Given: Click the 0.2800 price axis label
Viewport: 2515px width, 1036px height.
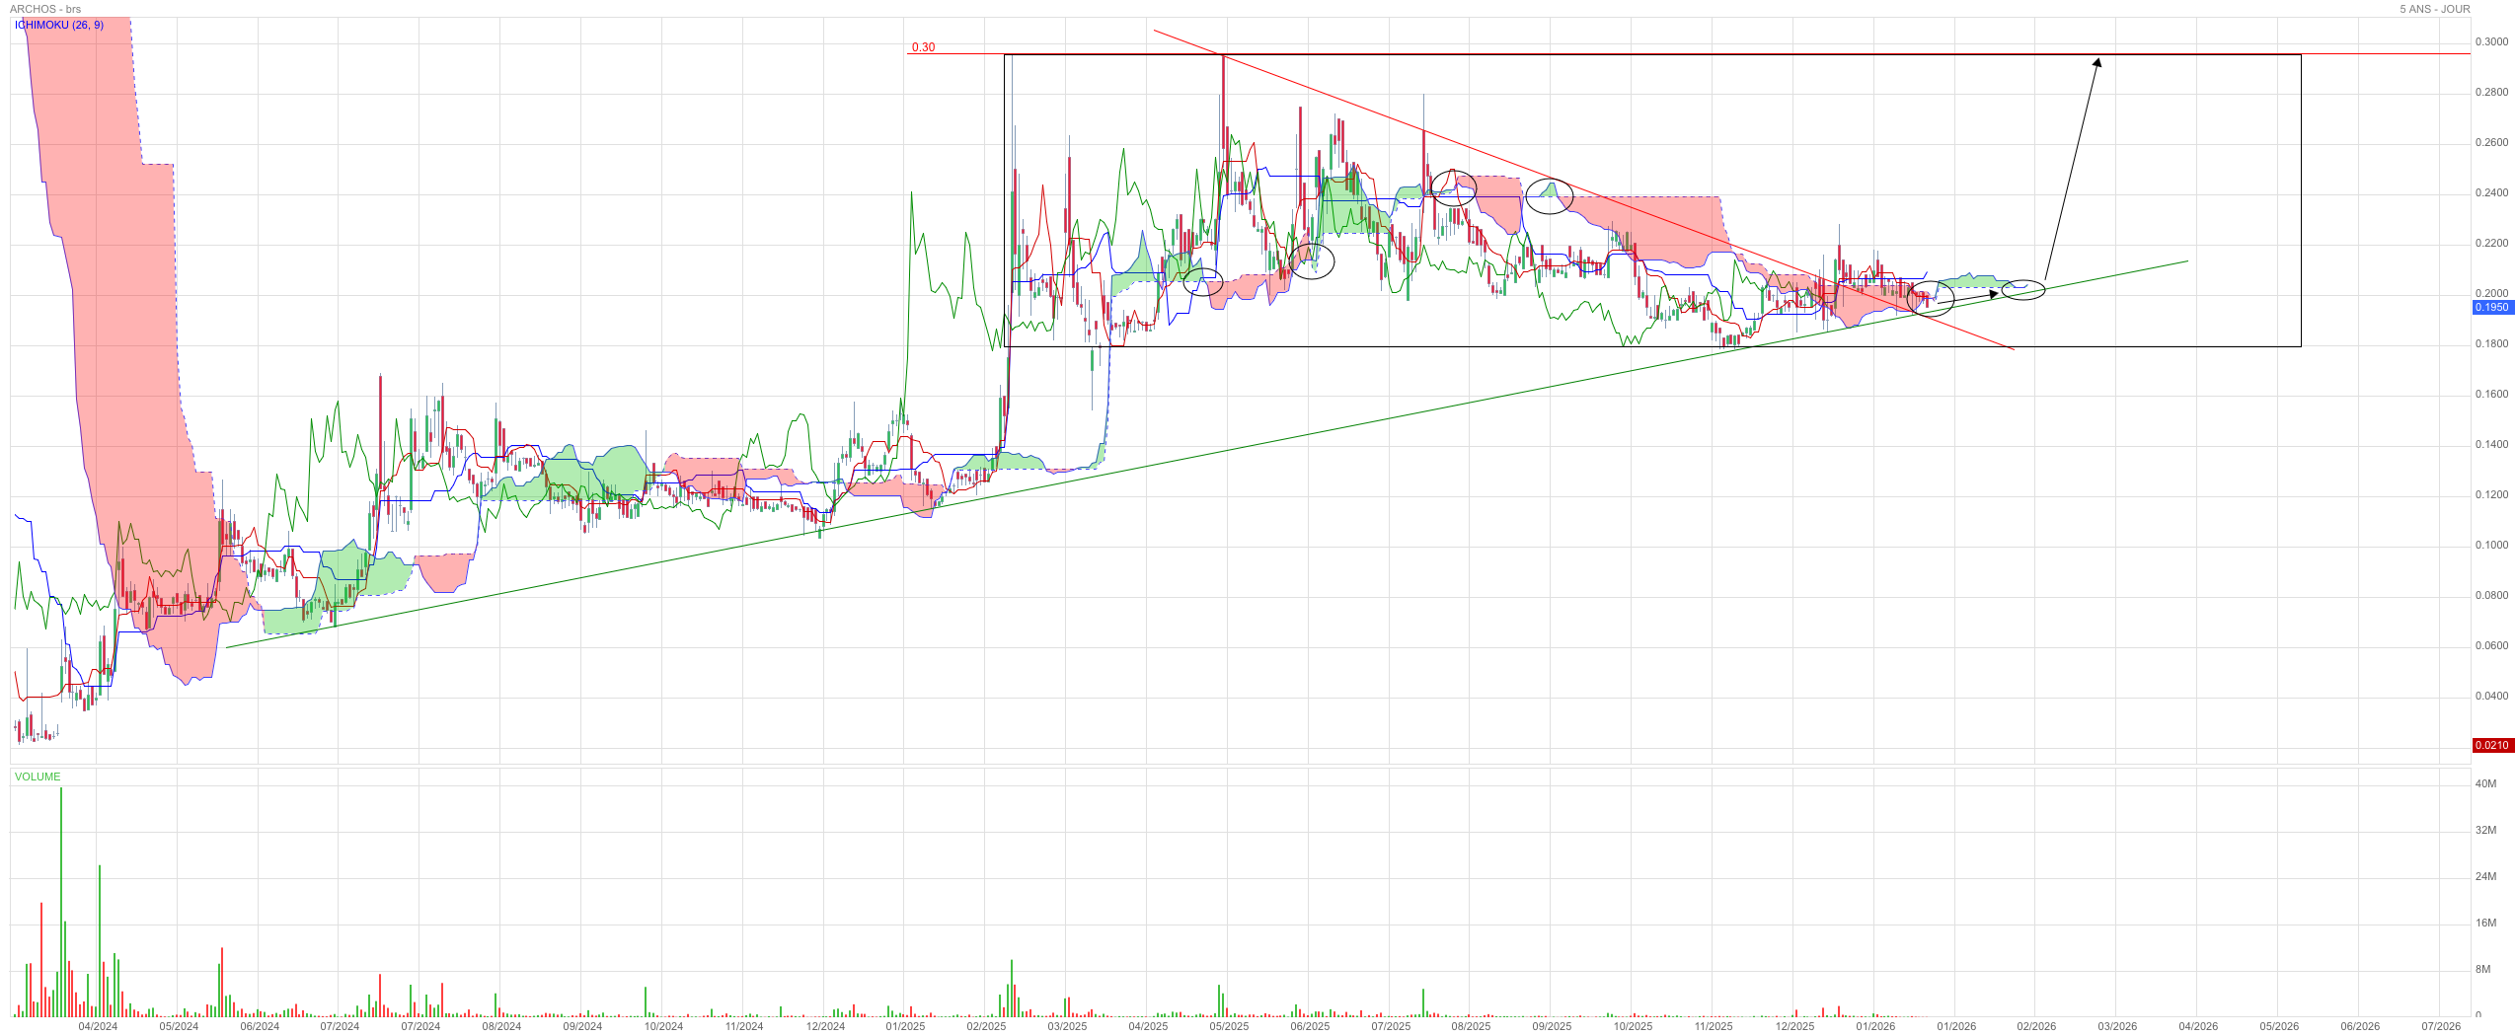Looking at the screenshot, I should [x=2491, y=92].
